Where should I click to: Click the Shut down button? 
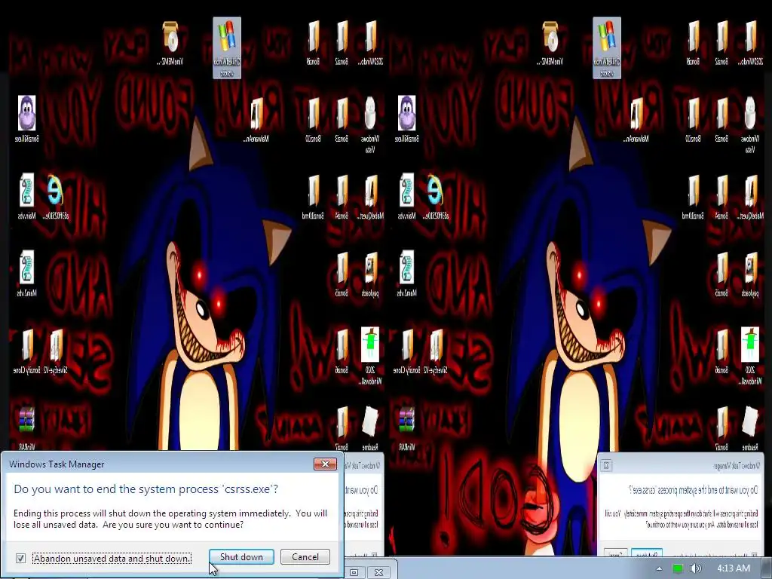(241, 557)
